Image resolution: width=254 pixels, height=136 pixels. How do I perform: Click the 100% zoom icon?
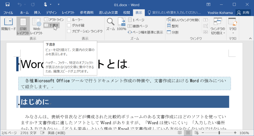122,24
